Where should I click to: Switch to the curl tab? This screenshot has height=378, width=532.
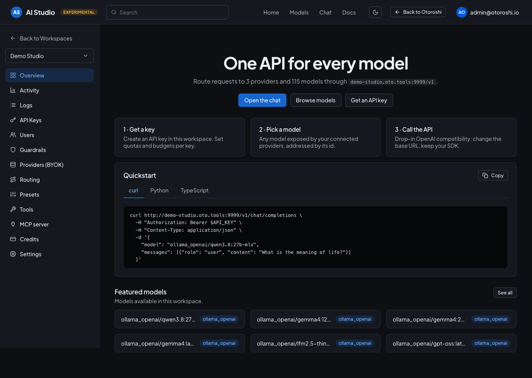tap(133, 191)
